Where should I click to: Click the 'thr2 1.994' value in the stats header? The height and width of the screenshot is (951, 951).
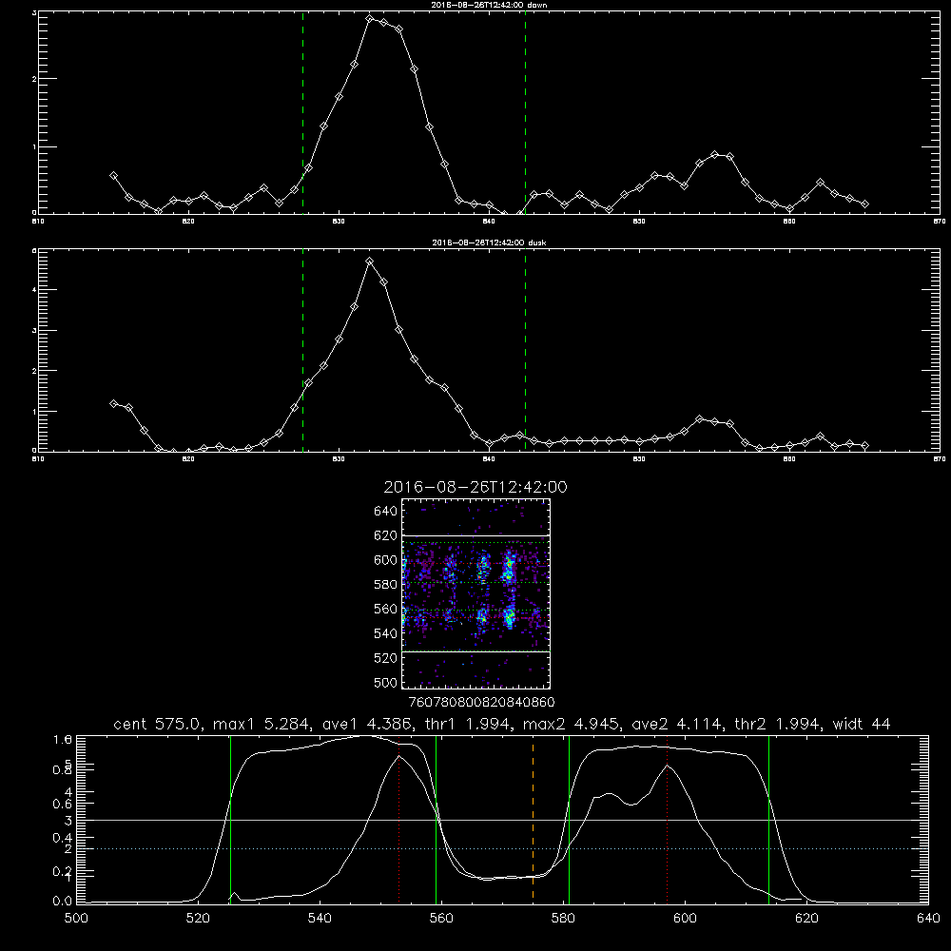[x=778, y=724]
